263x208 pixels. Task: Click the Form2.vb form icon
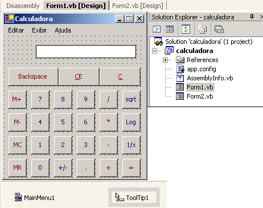180,96
